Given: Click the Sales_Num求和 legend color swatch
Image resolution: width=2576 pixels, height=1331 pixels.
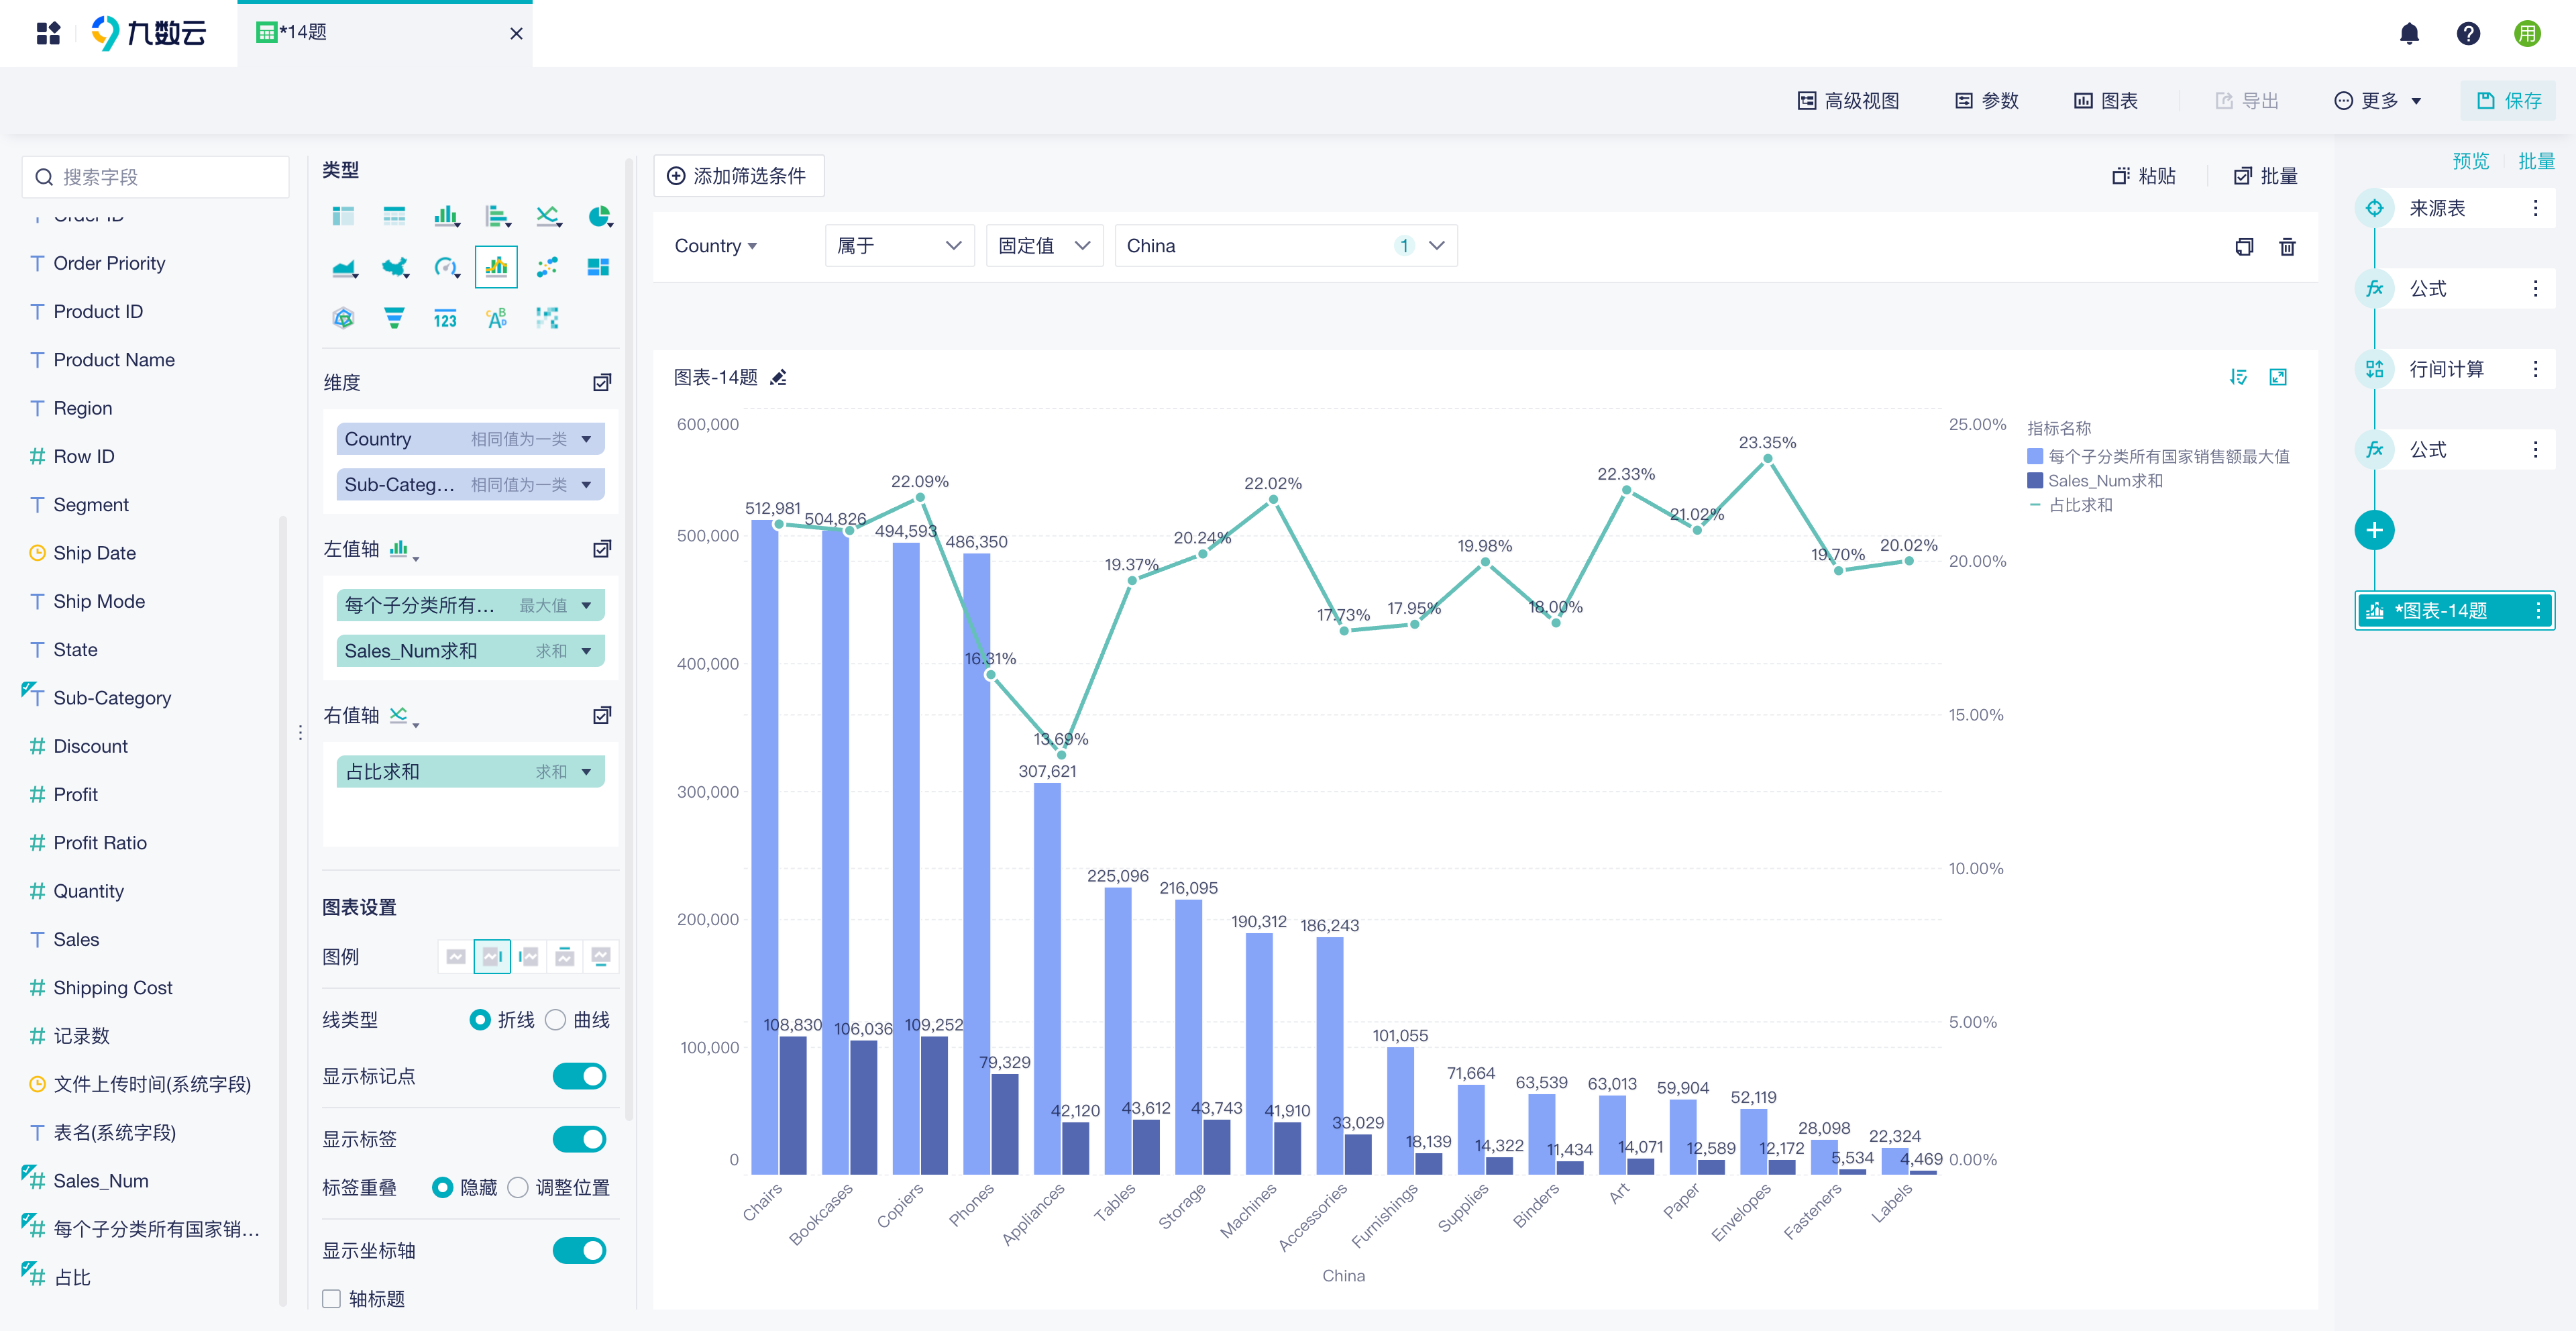Looking at the screenshot, I should [2035, 481].
